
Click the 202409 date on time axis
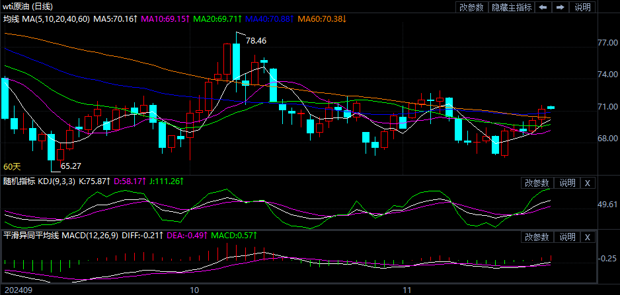pyautogui.click(x=17, y=290)
